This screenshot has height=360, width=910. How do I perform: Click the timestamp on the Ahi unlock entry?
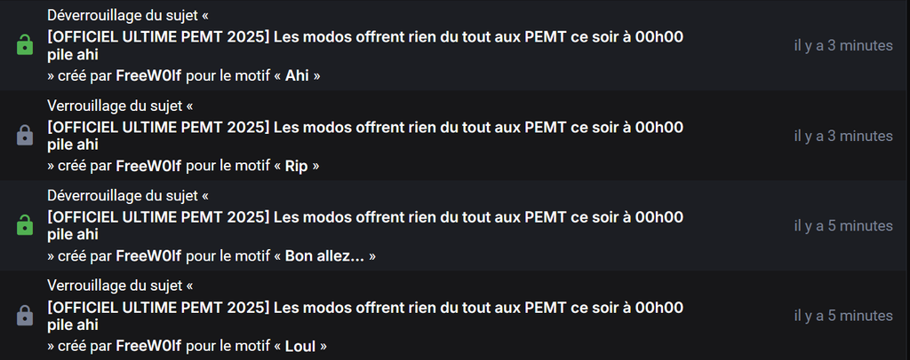(x=842, y=45)
